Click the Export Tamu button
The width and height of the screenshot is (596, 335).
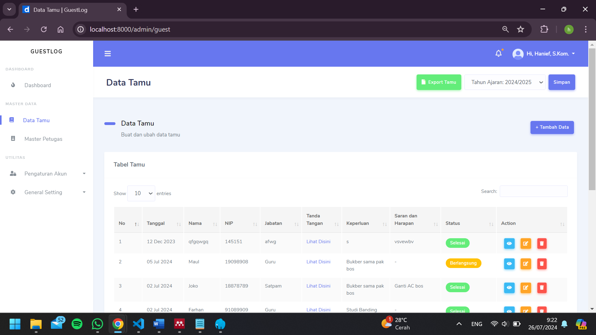(439, 82)
